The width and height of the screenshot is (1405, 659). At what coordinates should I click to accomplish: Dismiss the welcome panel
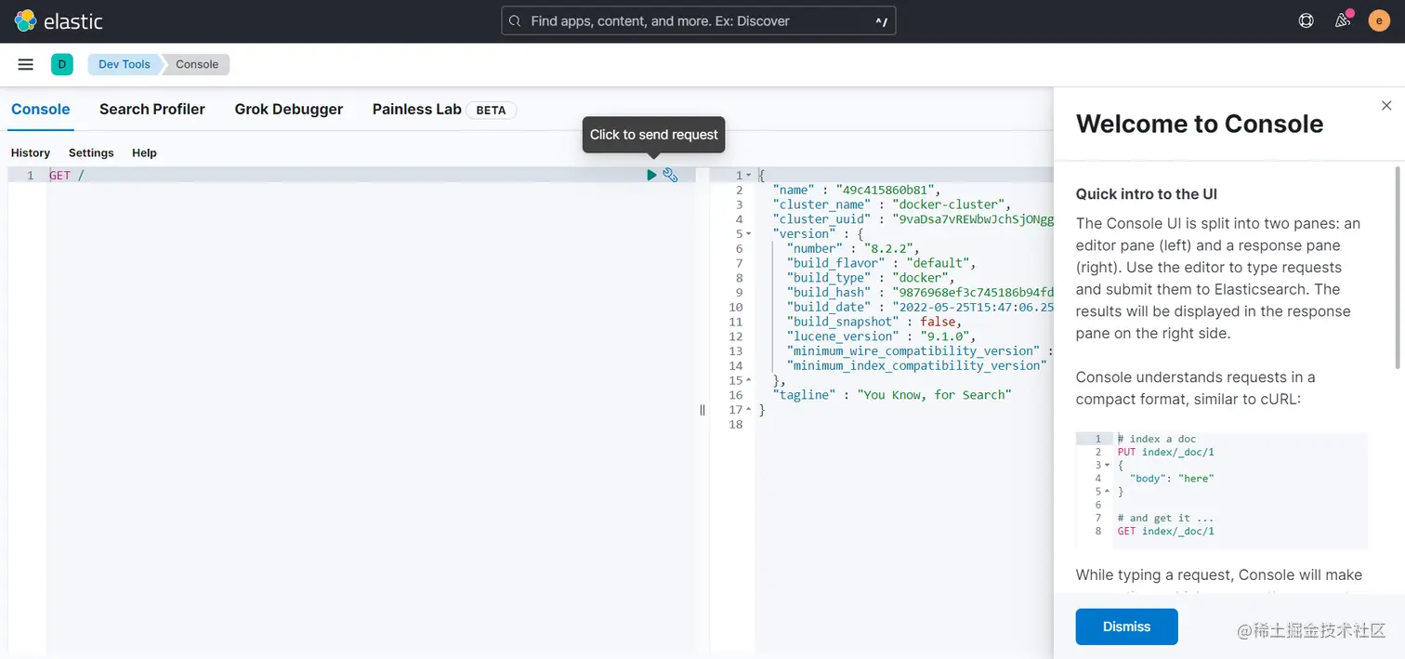1126,626
